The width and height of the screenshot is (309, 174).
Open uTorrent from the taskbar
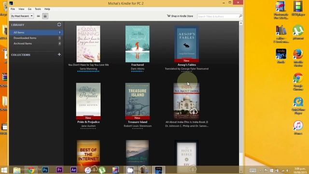coord(102,170)
